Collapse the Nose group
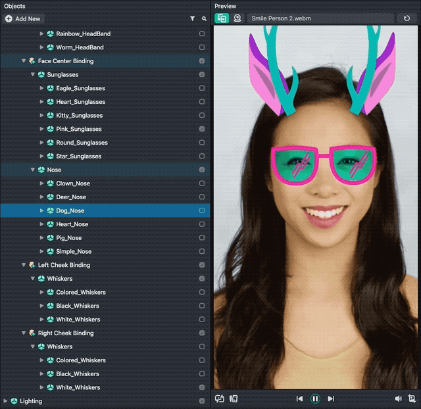 33,170
